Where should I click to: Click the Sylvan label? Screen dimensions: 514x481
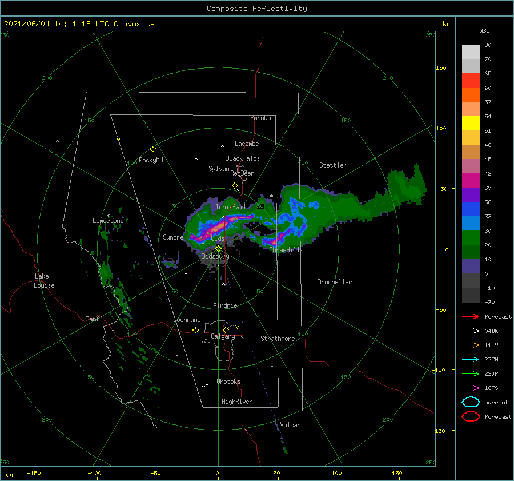(219, 169)
